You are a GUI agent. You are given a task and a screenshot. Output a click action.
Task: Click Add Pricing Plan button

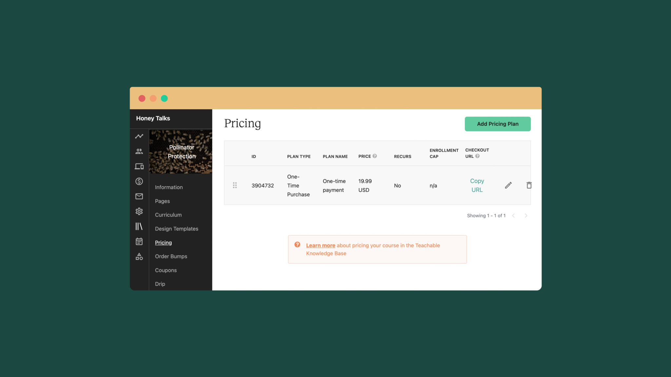point(498,124)
